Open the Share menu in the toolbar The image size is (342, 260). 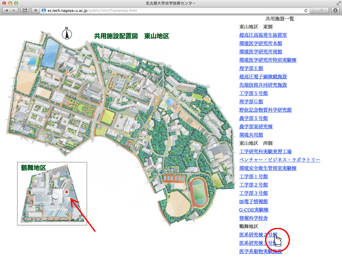coord(25,10)
